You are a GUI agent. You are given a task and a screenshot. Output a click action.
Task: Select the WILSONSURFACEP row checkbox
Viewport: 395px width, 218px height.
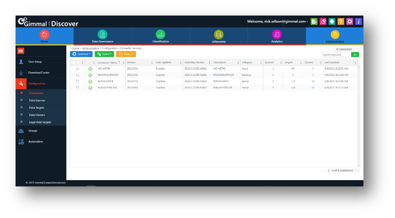click(78, 75)
